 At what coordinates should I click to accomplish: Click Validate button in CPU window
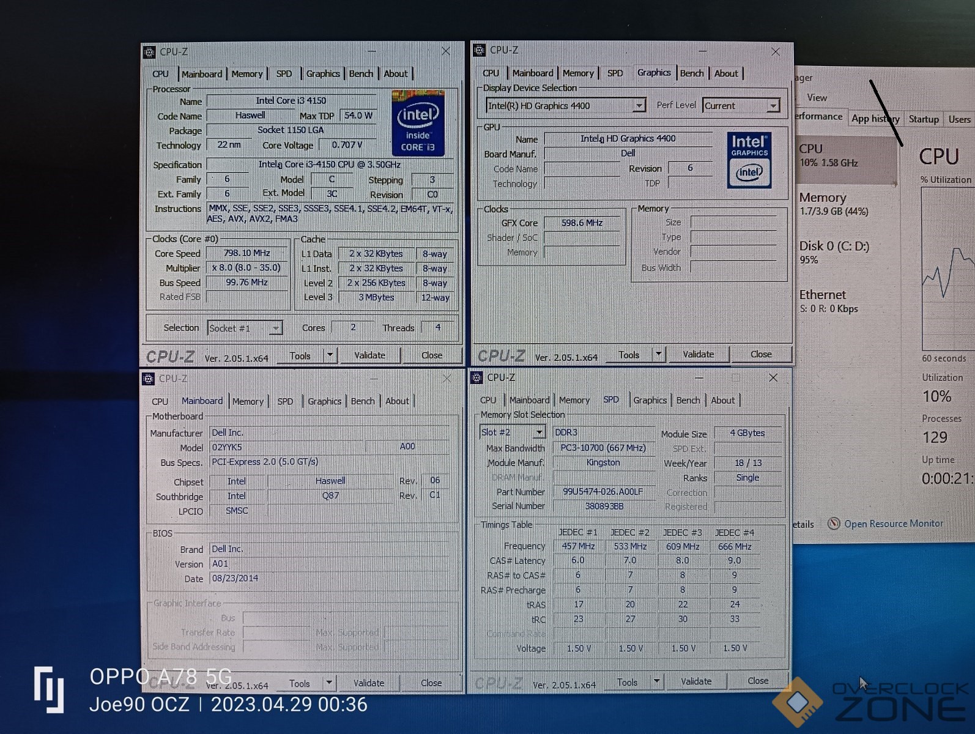(x=370, y=355)
